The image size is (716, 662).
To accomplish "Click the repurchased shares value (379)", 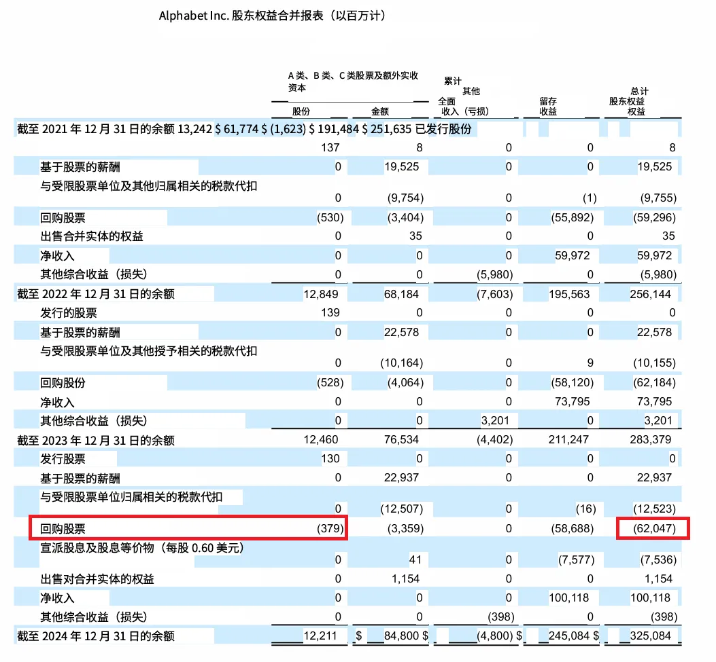I will tap(330, 528).
